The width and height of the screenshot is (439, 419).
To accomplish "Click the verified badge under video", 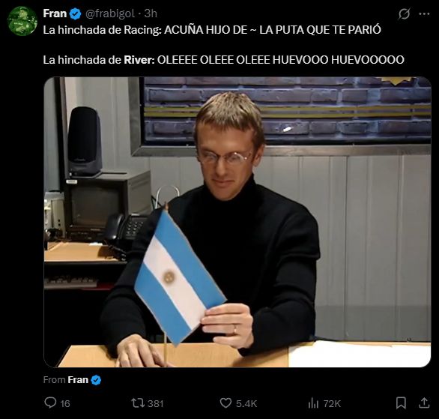I will (x=96, y=380).
